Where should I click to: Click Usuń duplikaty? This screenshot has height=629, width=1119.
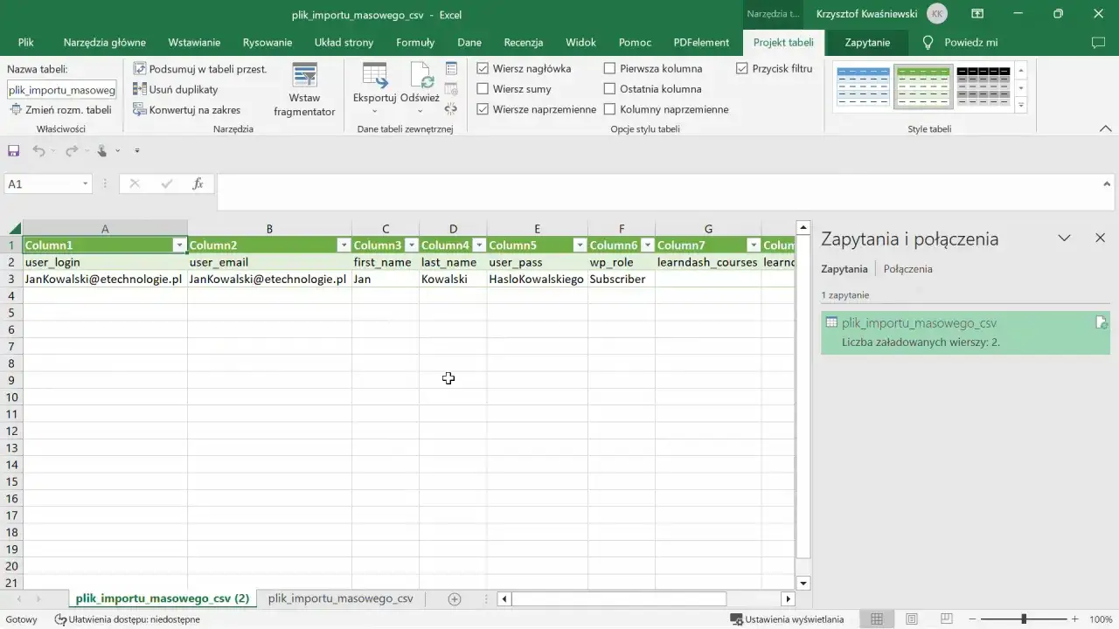click(176, 89)
